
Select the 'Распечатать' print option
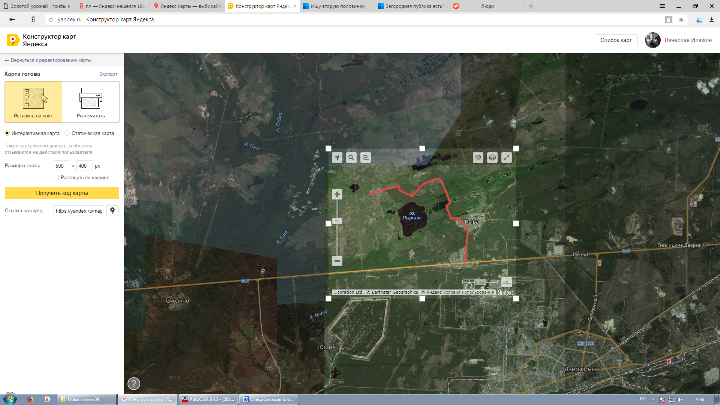coord(91,102)
